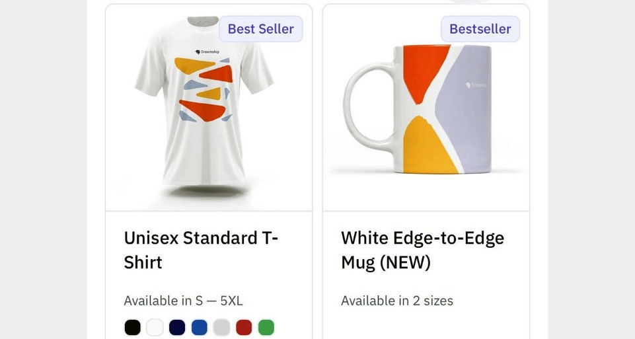Click the Available in S — 5XL text

click(x=183, y=301)
